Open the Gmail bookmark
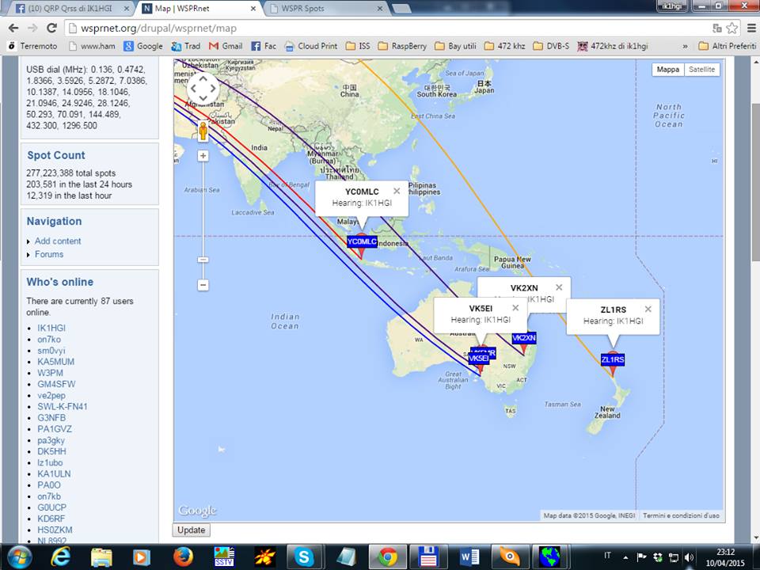The width and height of the screenshot is (760, 570). [x=226, y=46]
